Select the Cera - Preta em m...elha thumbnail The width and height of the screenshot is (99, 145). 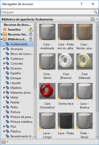pyautogui.click(x=66, y=32)
